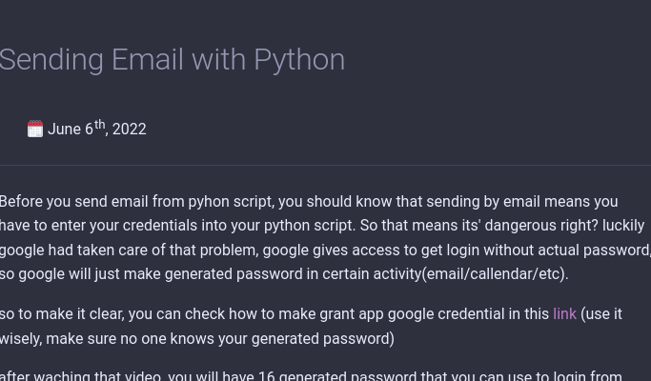This screenshot has width=651, height=381.
Task: Click the "Sending Email with Python" heading
Action: tap(172, 60)
